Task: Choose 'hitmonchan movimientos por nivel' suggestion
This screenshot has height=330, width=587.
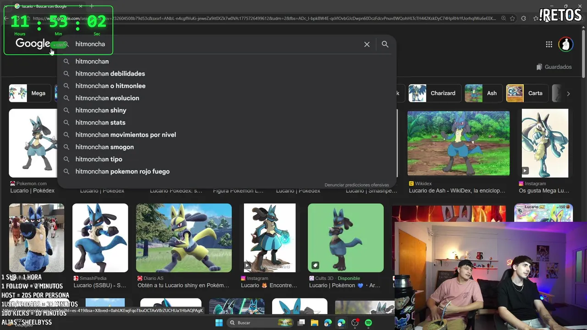Action: pyautogui.click(x=227, y=135)
